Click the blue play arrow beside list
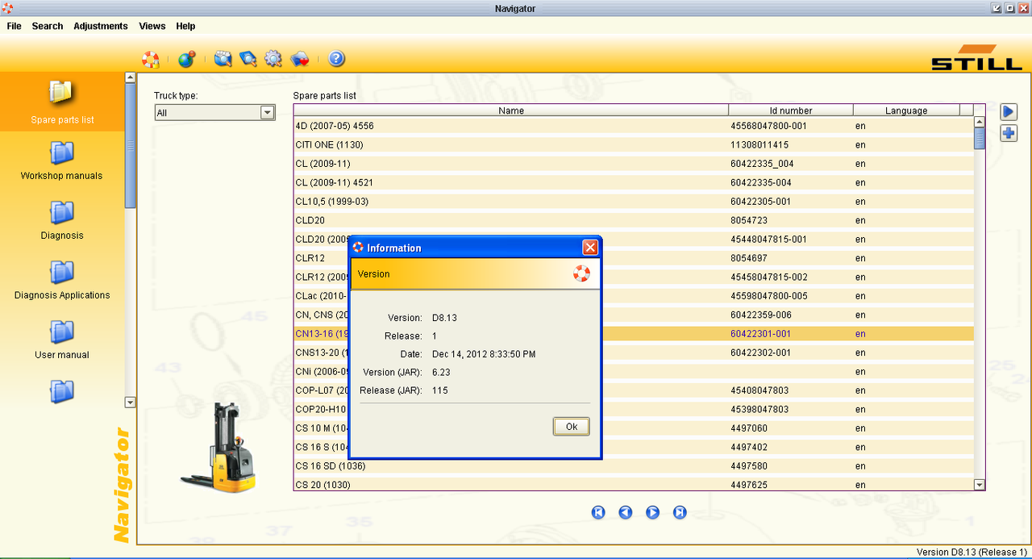This screenshot has height=559, width=1032. tap(1009, 112)
